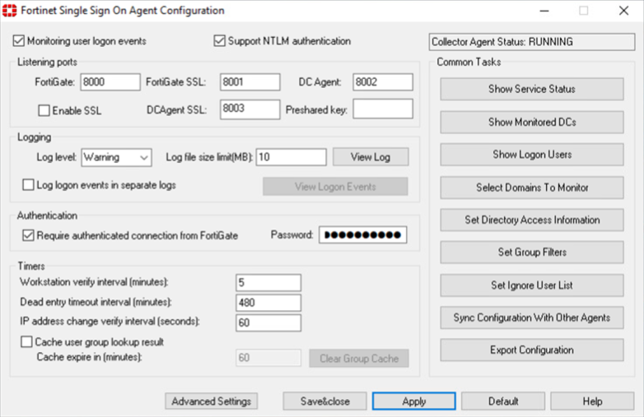Click the FortiGate port field 8000
This screenshot has width=644, height=417.
(x=110, y=82)
